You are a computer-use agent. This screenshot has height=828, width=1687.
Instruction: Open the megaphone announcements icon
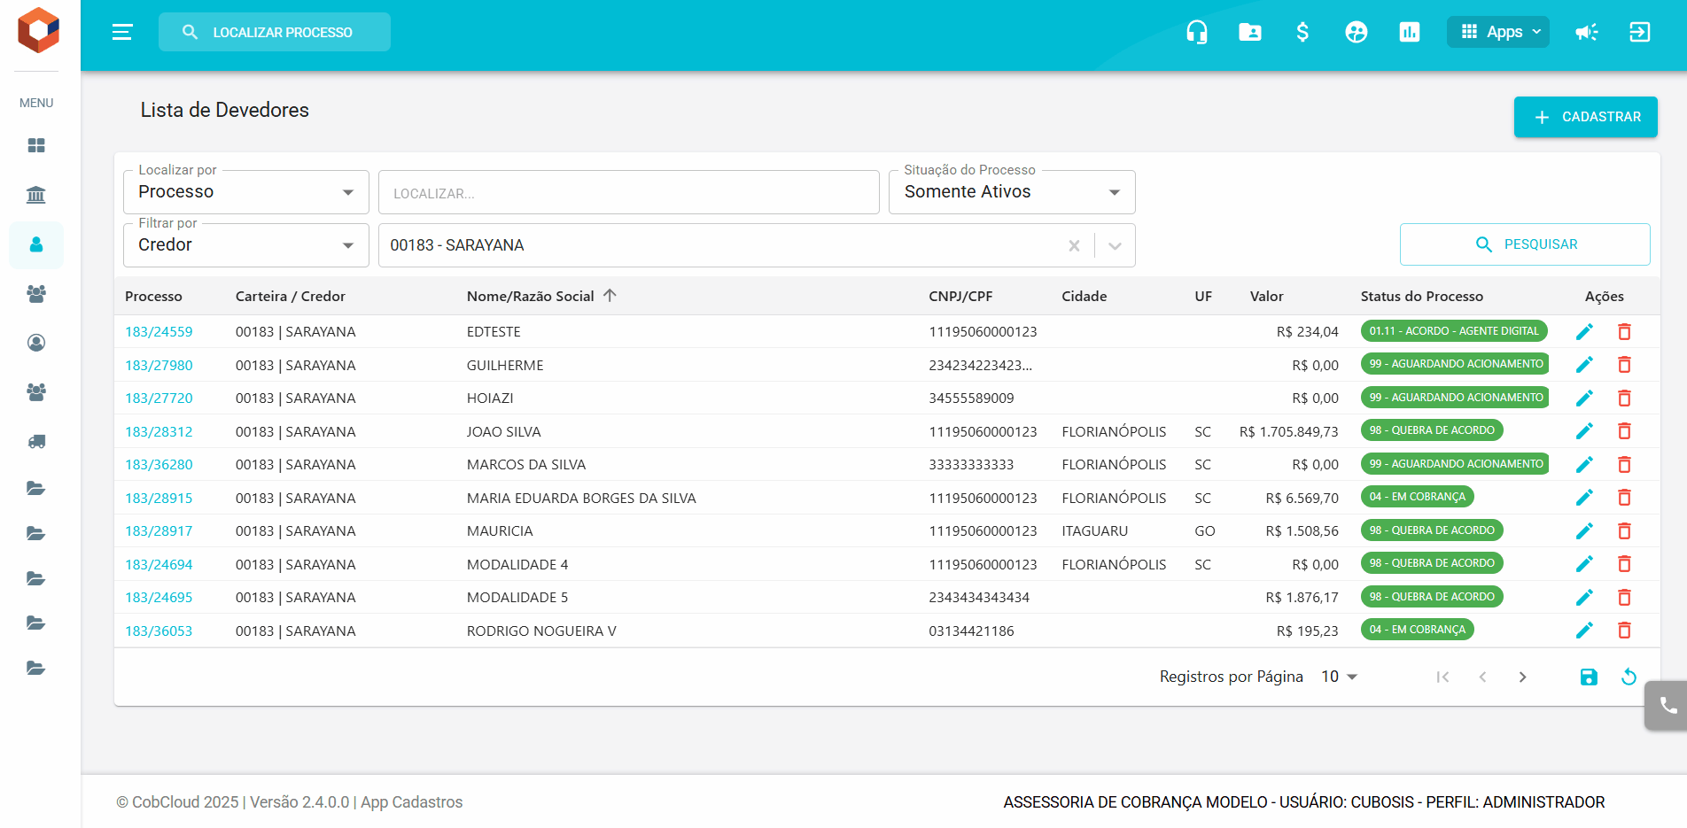[1587, 32]
